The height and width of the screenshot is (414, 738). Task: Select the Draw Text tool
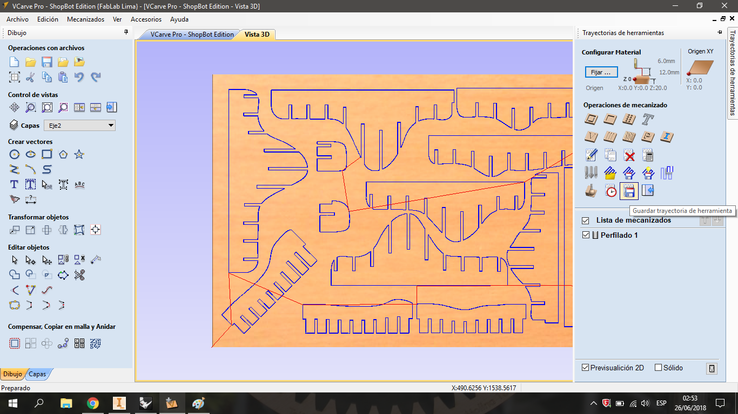15,184
